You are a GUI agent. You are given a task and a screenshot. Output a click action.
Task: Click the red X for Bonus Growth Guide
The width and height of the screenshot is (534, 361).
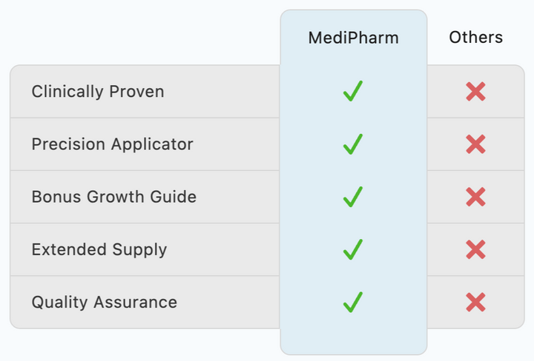tap(475, 197)
